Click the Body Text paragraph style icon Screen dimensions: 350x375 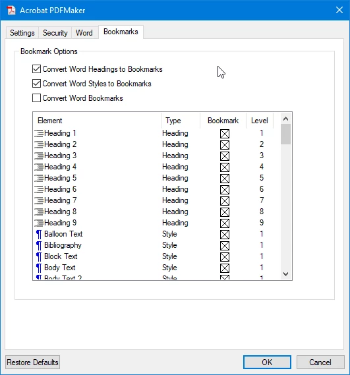point(39,268)
